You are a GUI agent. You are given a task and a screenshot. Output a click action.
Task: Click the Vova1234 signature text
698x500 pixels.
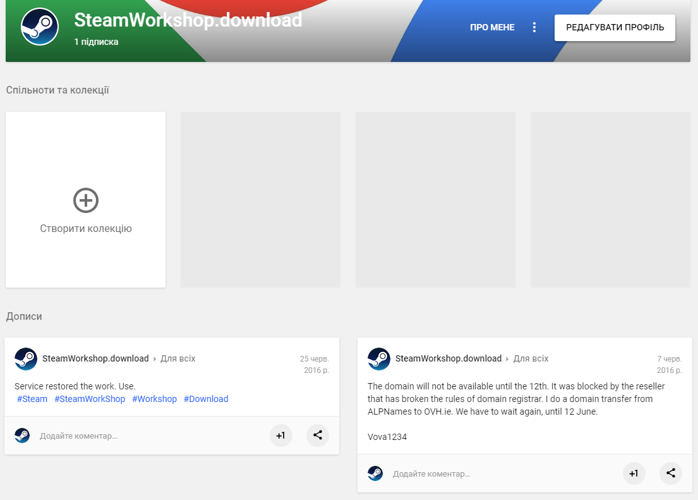(x=387, y=437)
